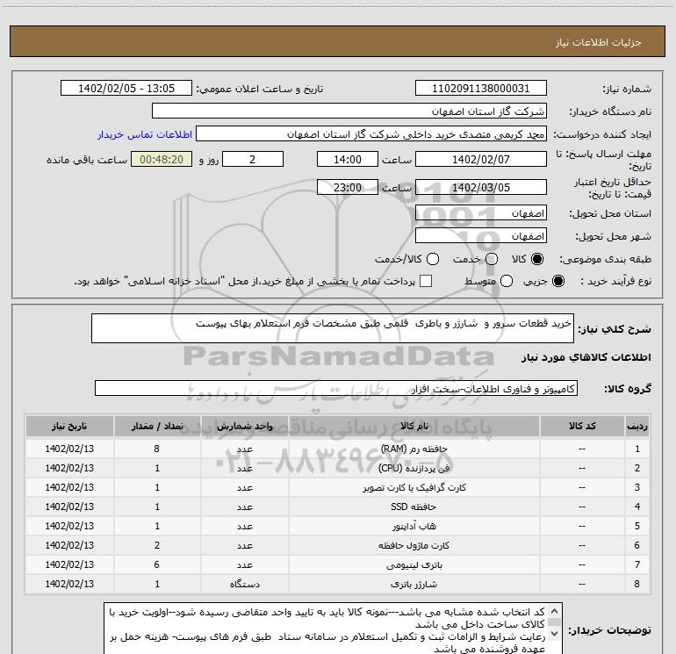The height and width of the screenshot is (654, 676).
Task: Click unit دستگاه in شارژر باتری row
Action: pos(244,584)
